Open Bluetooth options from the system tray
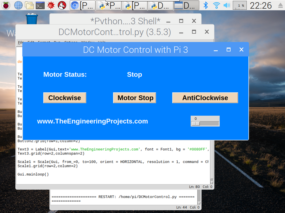The width and height of the screenshot is (285, 213). click(x=206, y=5)
